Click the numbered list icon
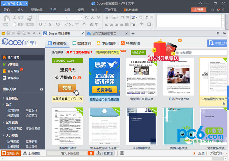This screenshot has height=161, width=229. [x=114, y=18]
